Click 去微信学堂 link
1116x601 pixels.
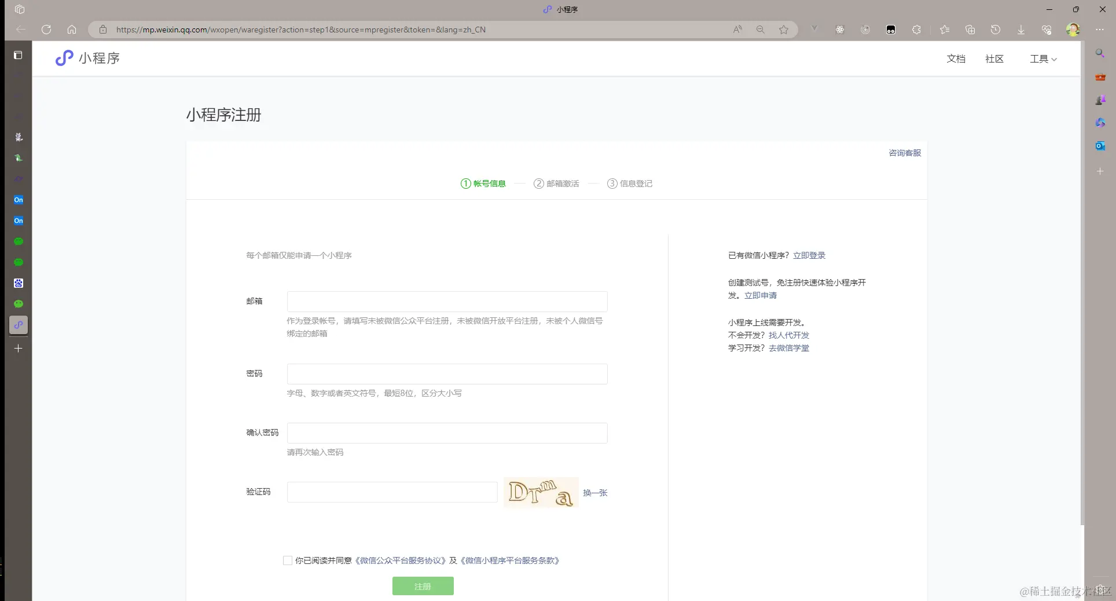(x=789, y=348)
